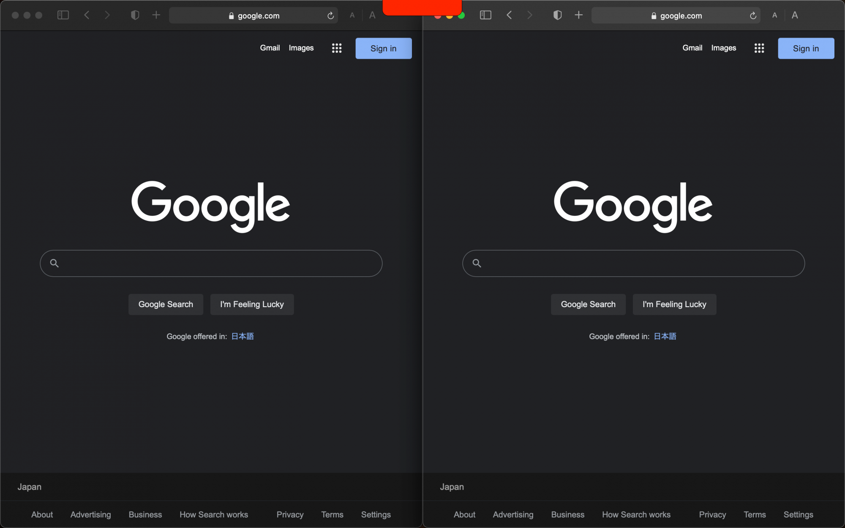Open Google apps grid in right window
The image size is (845, 528).
[x=759, y=48]
